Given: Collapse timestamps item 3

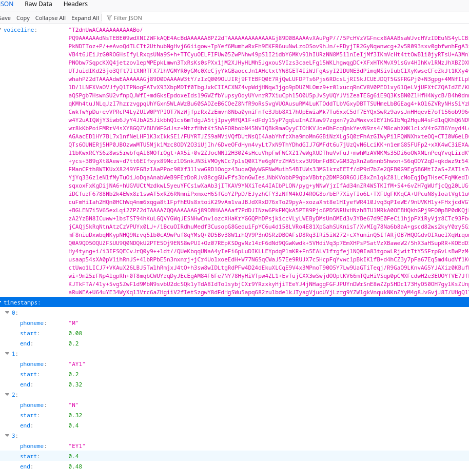Looking at the screenshot, I should pyautogui.click(x=7, y=436).
